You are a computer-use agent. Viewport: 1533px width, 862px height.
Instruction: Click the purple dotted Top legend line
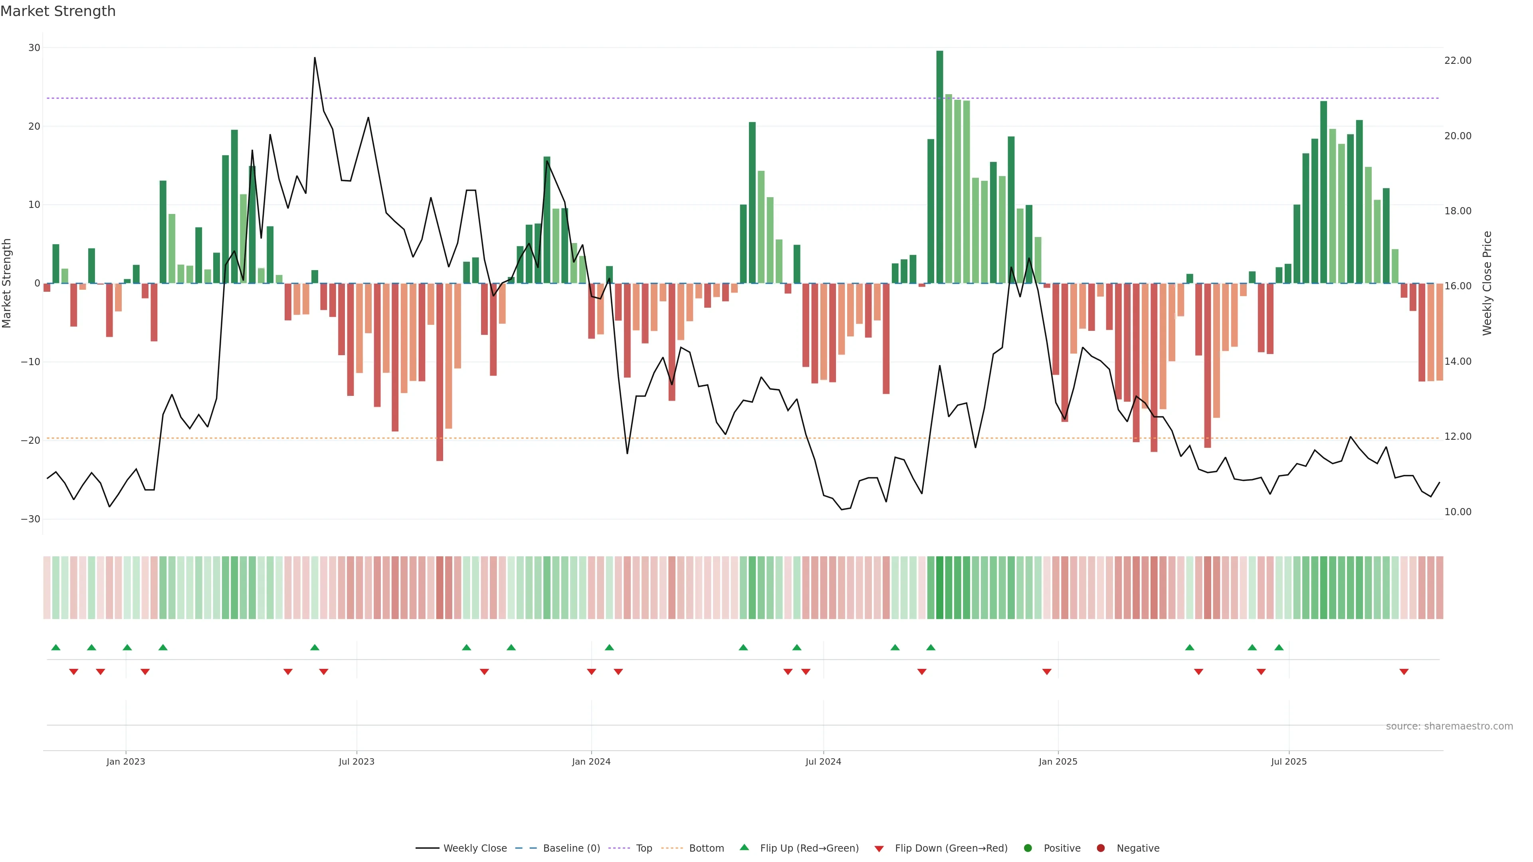pyautogui.click(x=619, y=848)
